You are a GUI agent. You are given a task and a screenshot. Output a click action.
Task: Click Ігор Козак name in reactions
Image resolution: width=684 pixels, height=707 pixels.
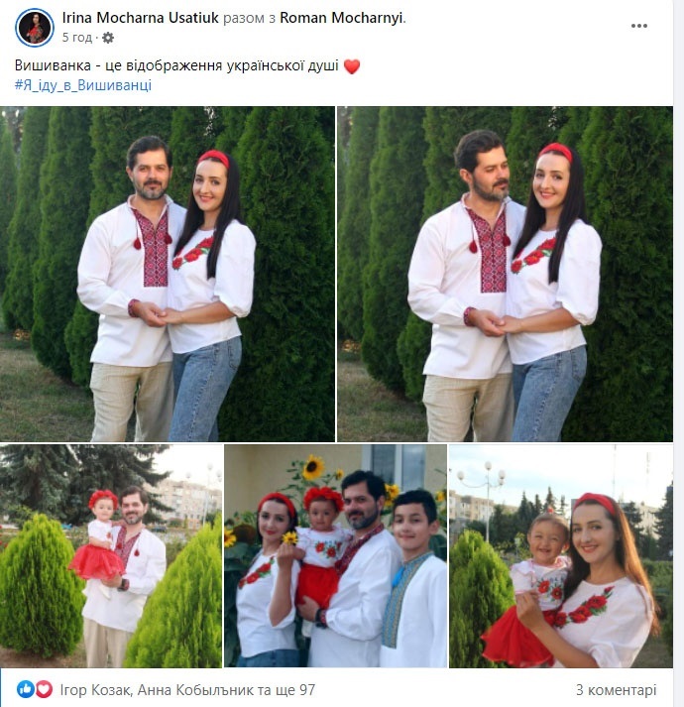[x=96, y=690]
